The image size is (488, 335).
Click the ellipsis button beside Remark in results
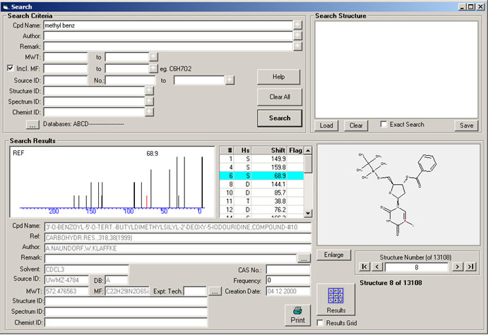[x=304, y=259]
